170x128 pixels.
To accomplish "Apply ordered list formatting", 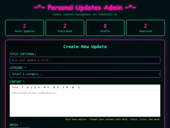I will (54, 87).
